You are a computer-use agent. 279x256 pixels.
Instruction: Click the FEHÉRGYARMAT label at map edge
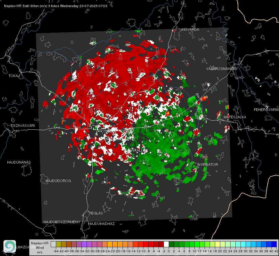click(x=266, y=110)
